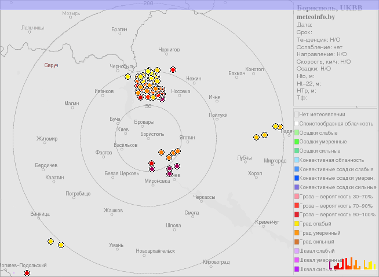This screenshot has width=379, height=277.
Task: Click the 'Слоистообразная облачность' legend swatch
Action: [x=297, y=124]
